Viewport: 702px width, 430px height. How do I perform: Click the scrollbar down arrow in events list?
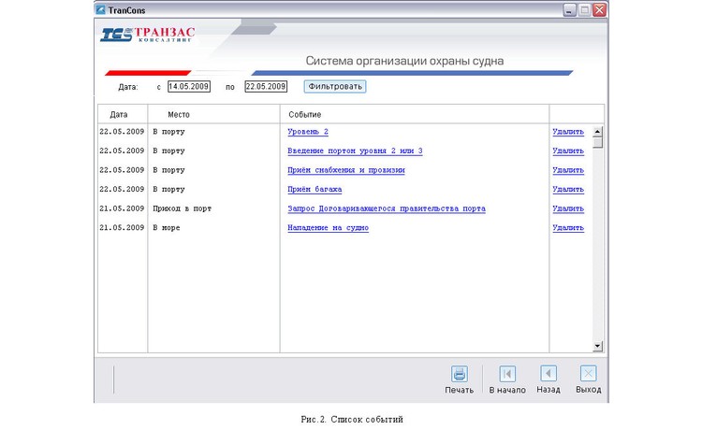pos(598,346)
